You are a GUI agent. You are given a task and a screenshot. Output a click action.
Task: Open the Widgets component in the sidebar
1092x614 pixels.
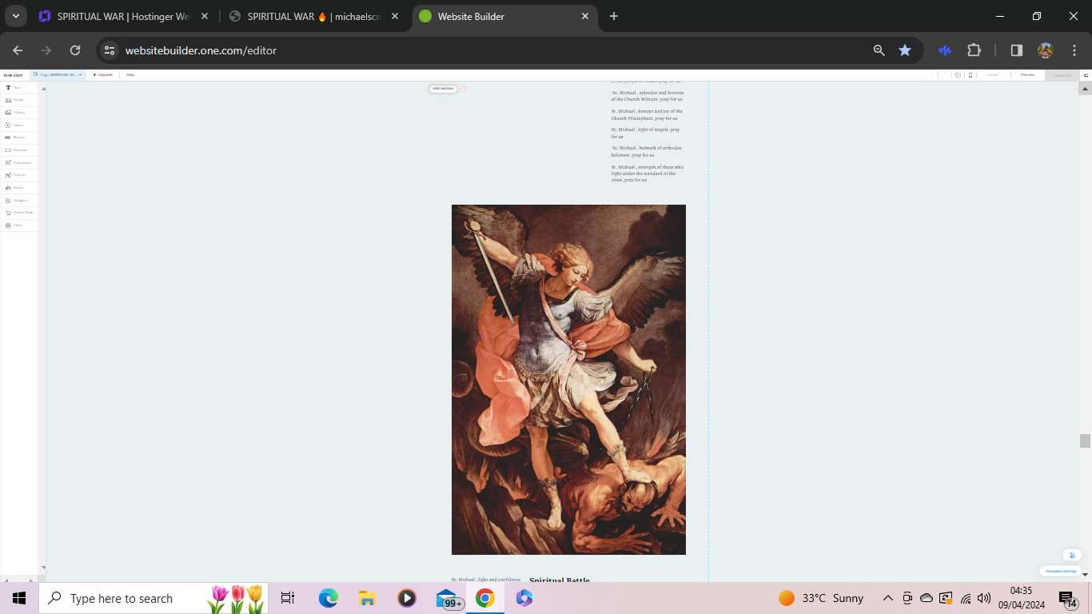tap(18, 200)
